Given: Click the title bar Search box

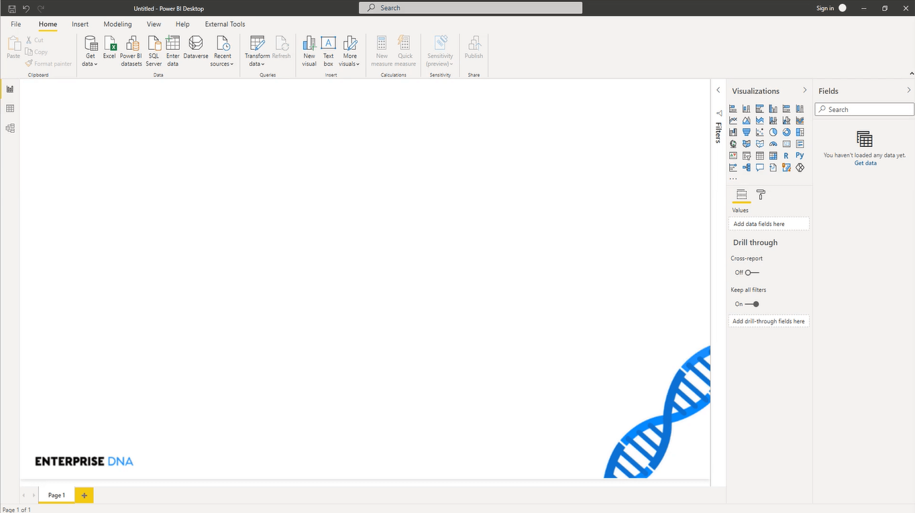Looking at the screenshot, I should click(x=471, y=8).
